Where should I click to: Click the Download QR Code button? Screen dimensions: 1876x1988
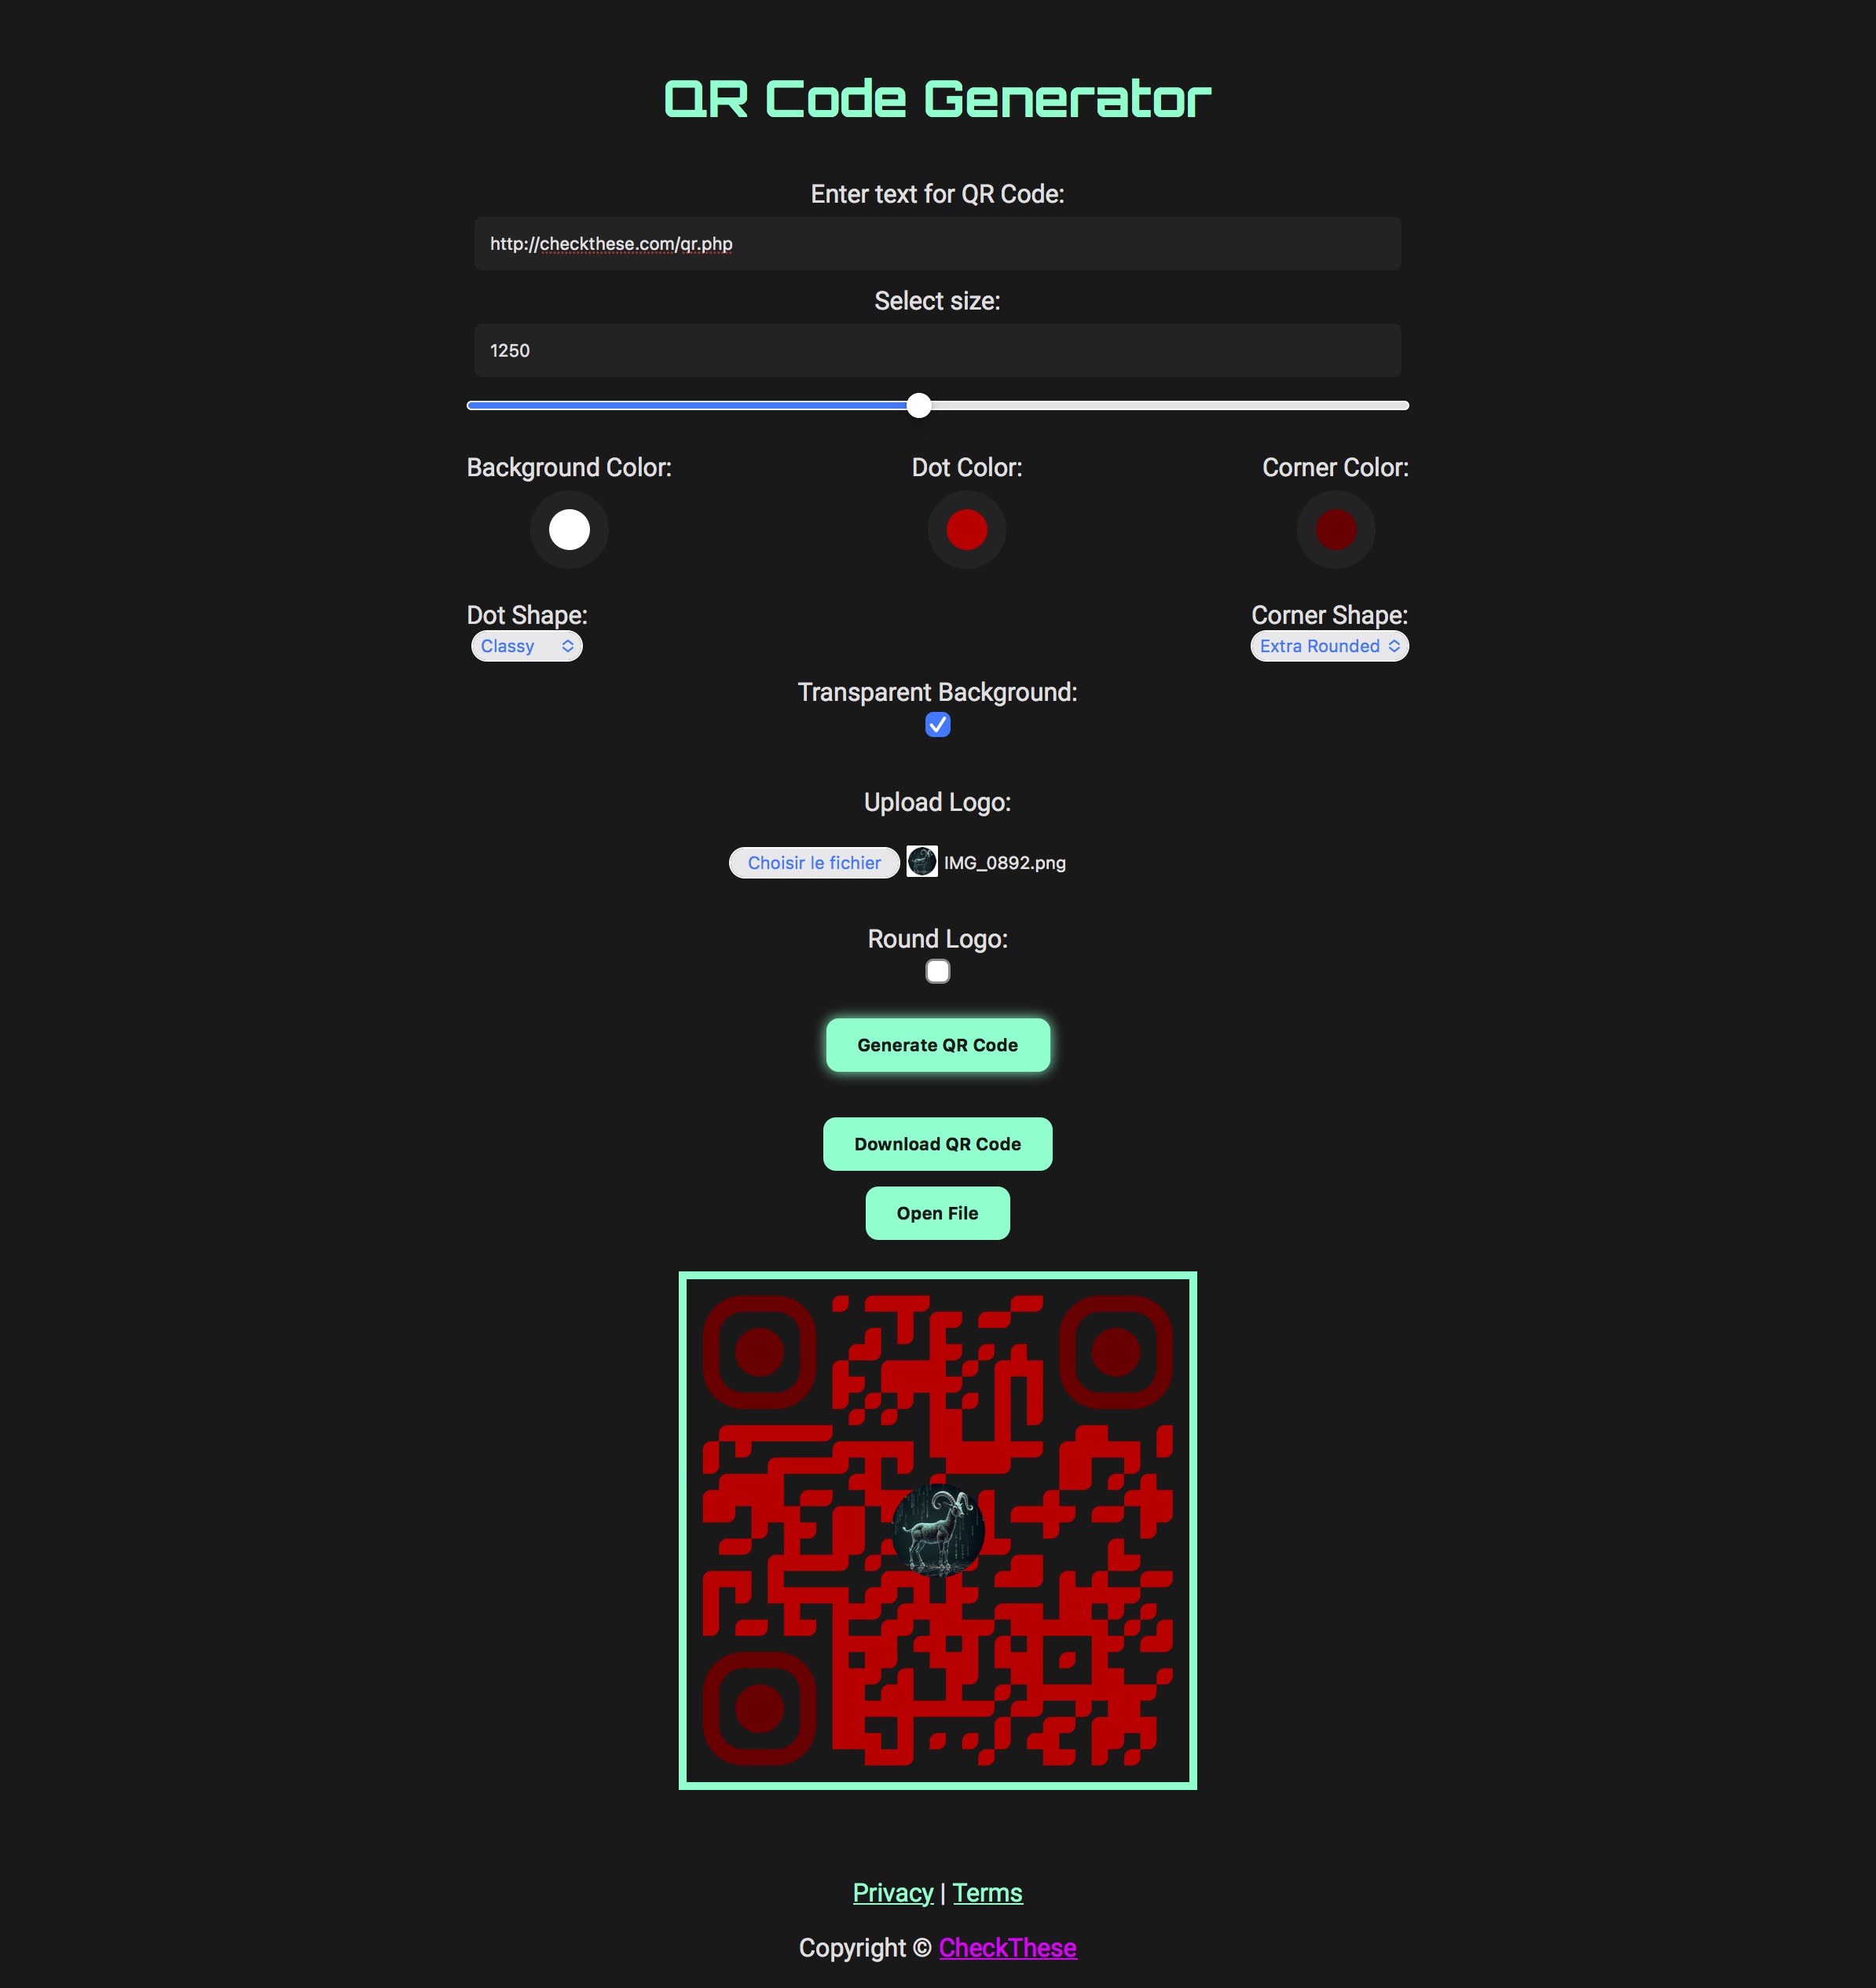[938, 1143]
